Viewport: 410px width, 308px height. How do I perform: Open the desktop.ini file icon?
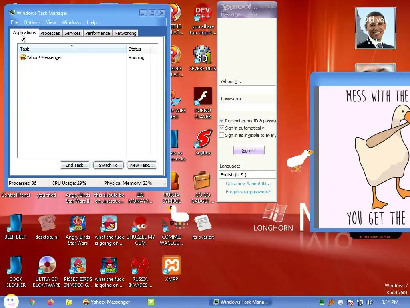47,227
